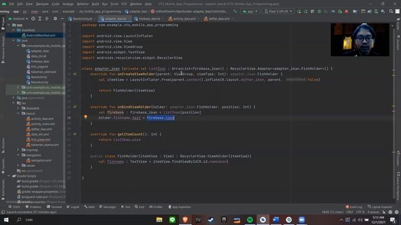Expand the values folder
The width and height of the screenshot is (401, 225).
point(18,166)
